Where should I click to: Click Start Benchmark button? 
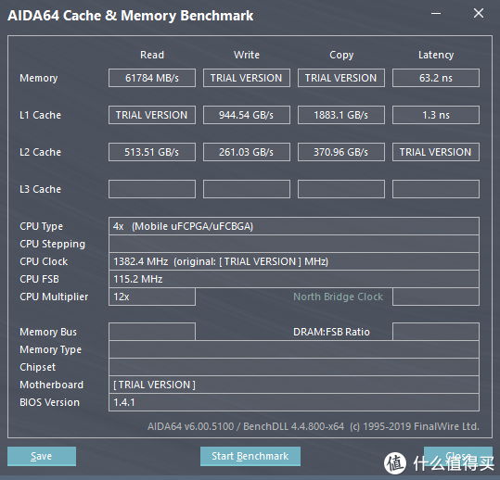coord(250,456)
